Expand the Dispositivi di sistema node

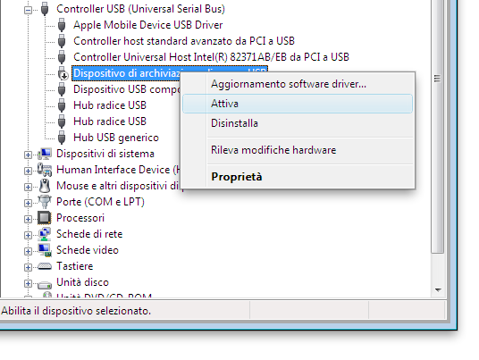point(28,155)
